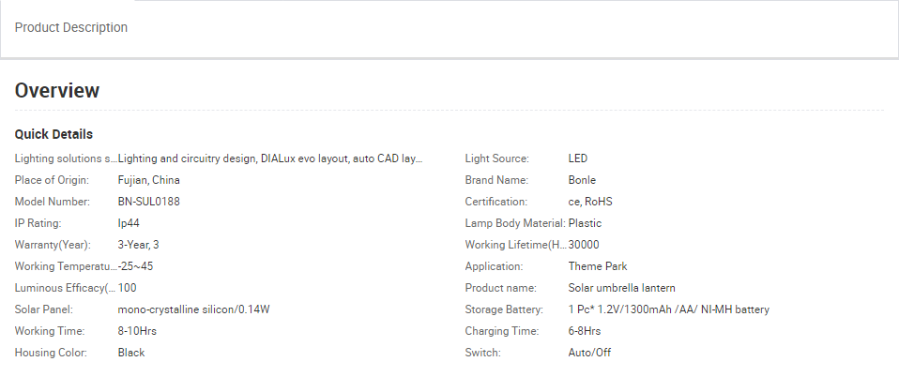Select the Fujian, China origin value

[148, 180]
